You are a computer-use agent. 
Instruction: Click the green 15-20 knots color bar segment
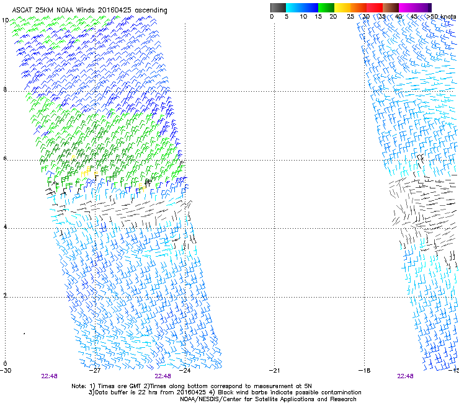tap(326, 7)
